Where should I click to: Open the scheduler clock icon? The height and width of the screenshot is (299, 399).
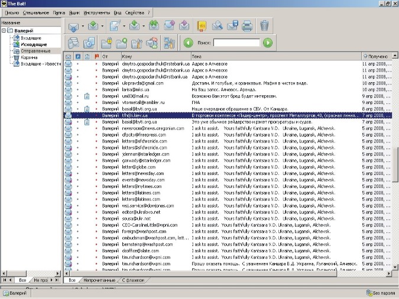click(x=89, y=43)
